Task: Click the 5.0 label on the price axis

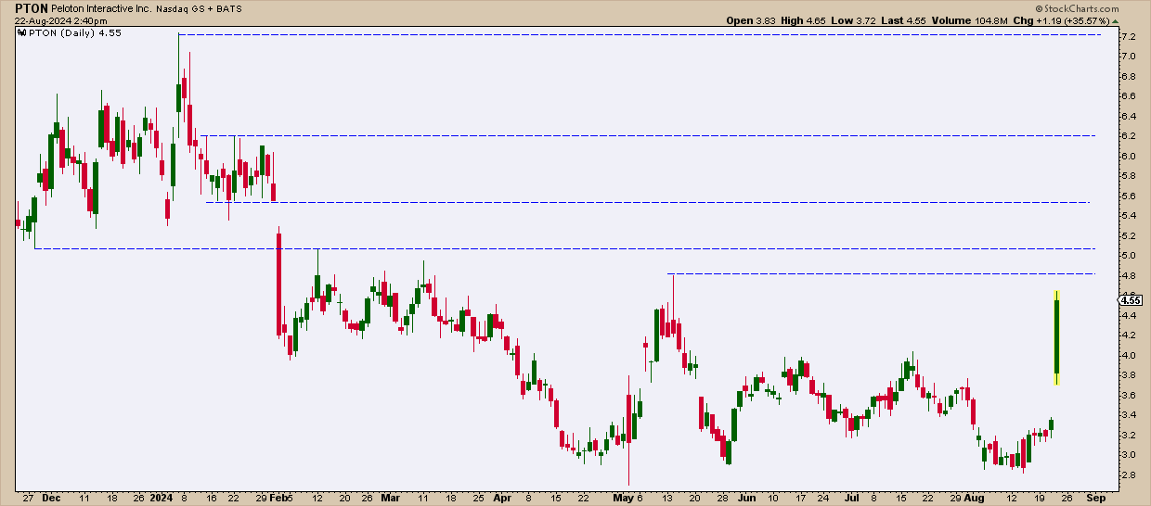Action: coord(1128,256)
